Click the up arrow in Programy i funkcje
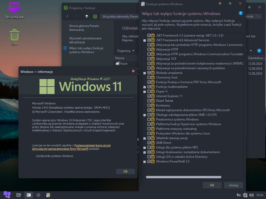The height and width of the screenshot is (199, 266). [87, 16]
